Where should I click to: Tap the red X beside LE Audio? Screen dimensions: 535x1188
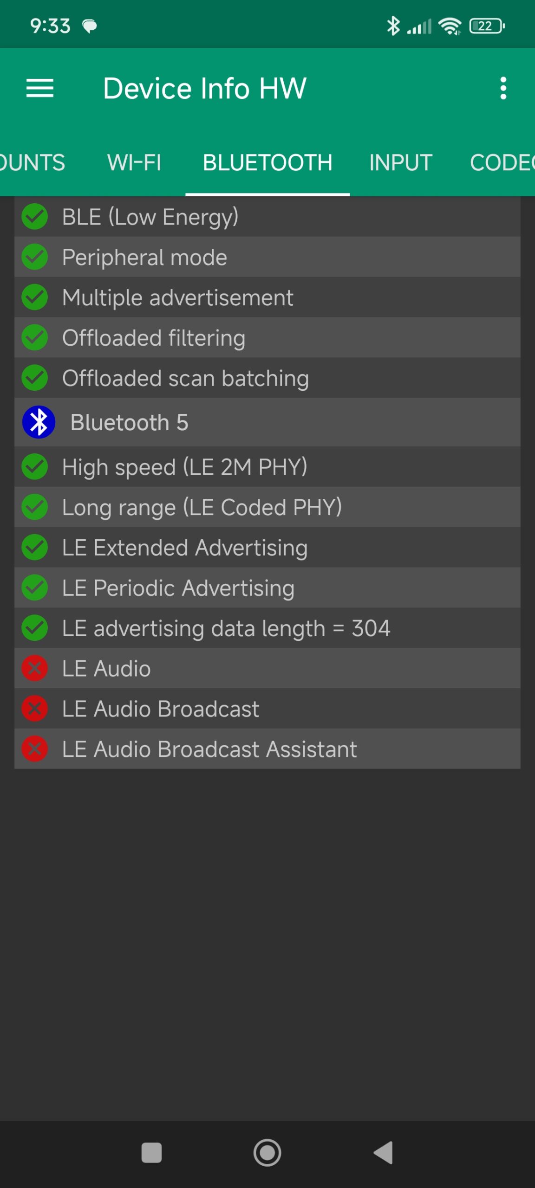tap(35, 668)
